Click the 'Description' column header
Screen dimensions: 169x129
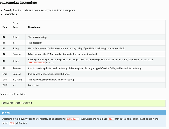click(34, 27)
